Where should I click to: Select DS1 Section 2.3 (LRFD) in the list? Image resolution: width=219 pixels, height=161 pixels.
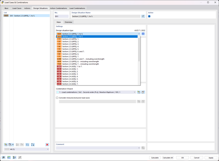pos(27,16)
